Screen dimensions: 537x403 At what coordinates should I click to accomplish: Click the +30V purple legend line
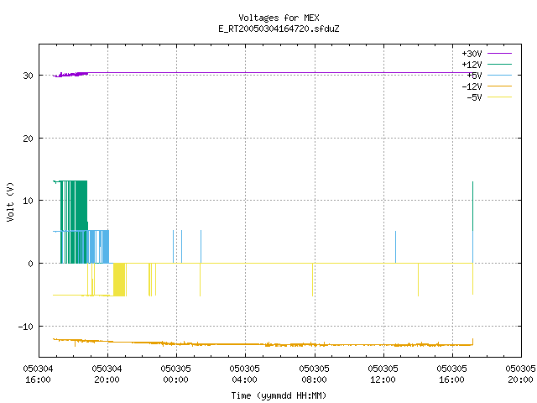(499, 54)
